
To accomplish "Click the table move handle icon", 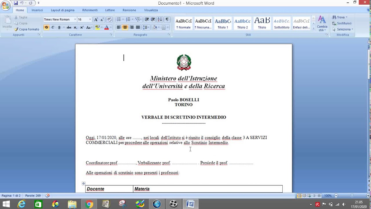I will (x=83, y=183).
